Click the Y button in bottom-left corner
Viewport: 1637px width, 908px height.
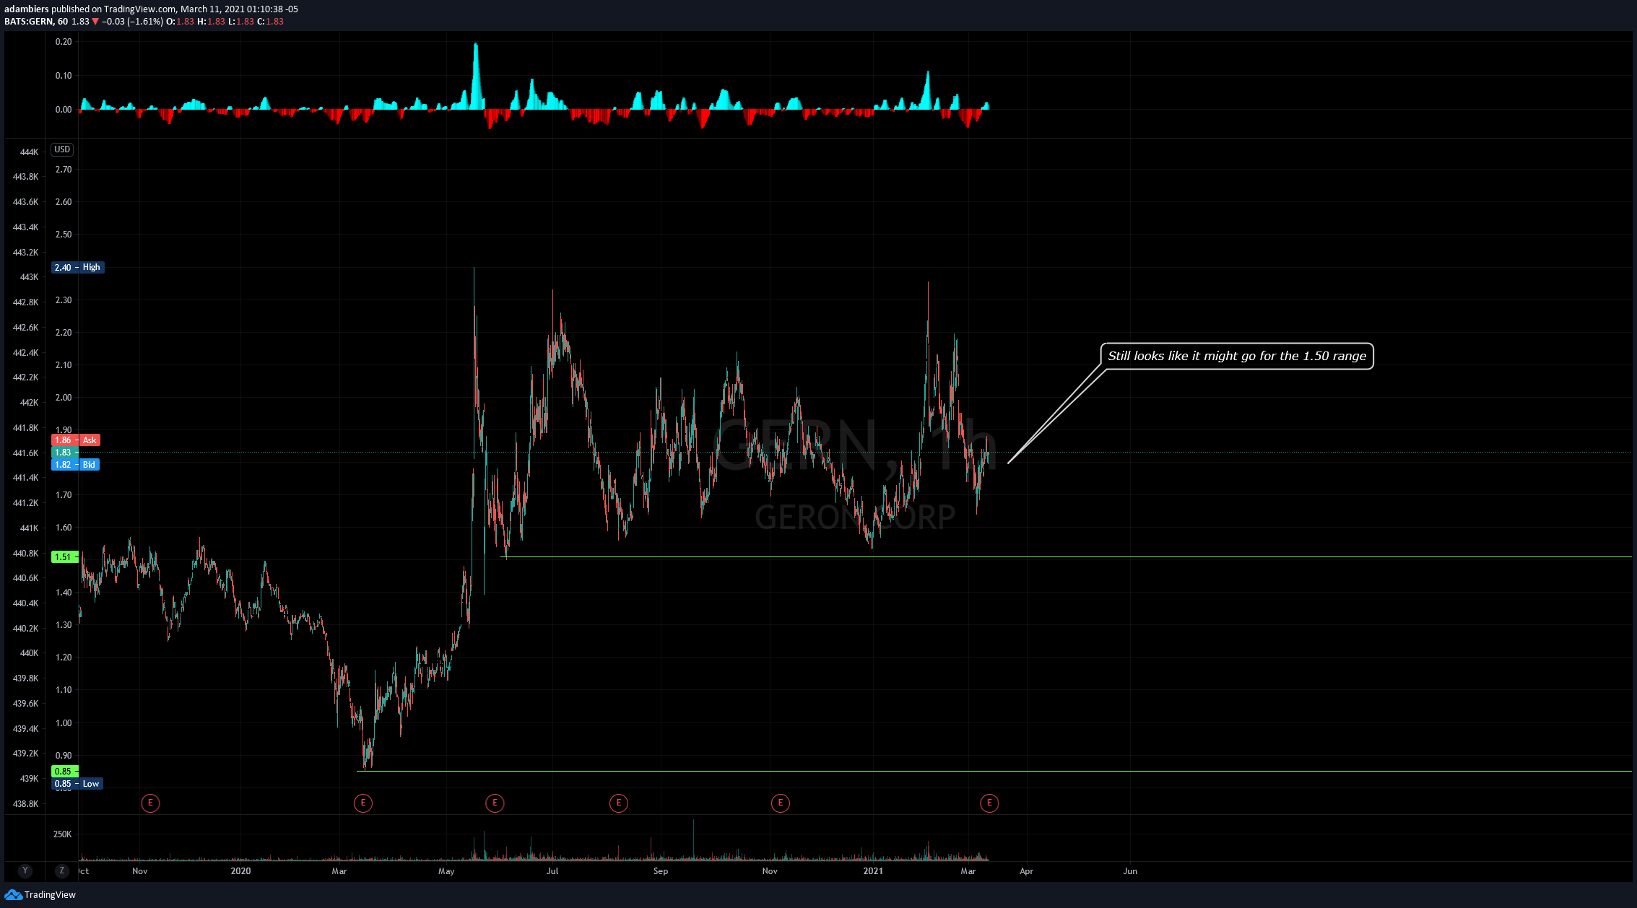(25, 870)
